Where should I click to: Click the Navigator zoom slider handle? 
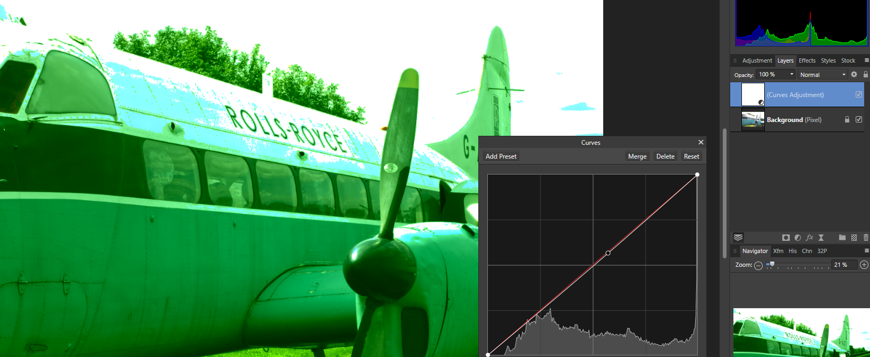point(772,264)
